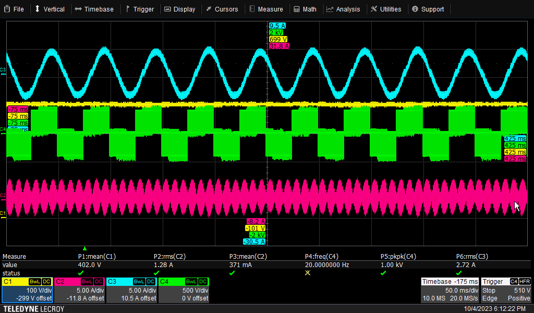Click the green trigger position marker
The height and width of the screenshot is (313, 534).
[x=85, y=249]
